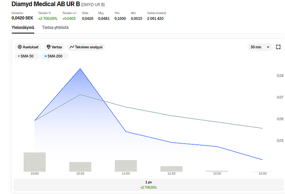Click the 10:00 volume bar
Screen dimensions: 285x194
coord(35,162)
